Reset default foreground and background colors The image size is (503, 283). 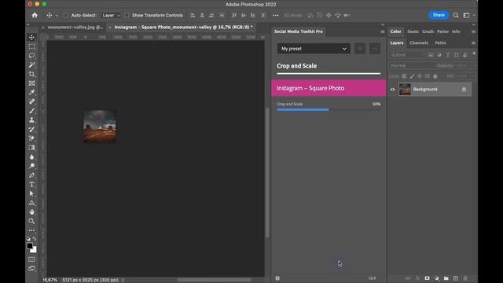28,239
